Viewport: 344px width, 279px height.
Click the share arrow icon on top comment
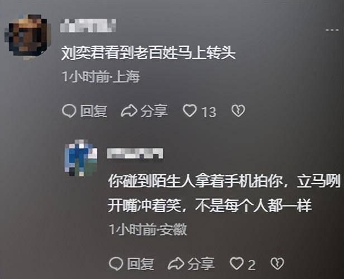pos(129,110)
